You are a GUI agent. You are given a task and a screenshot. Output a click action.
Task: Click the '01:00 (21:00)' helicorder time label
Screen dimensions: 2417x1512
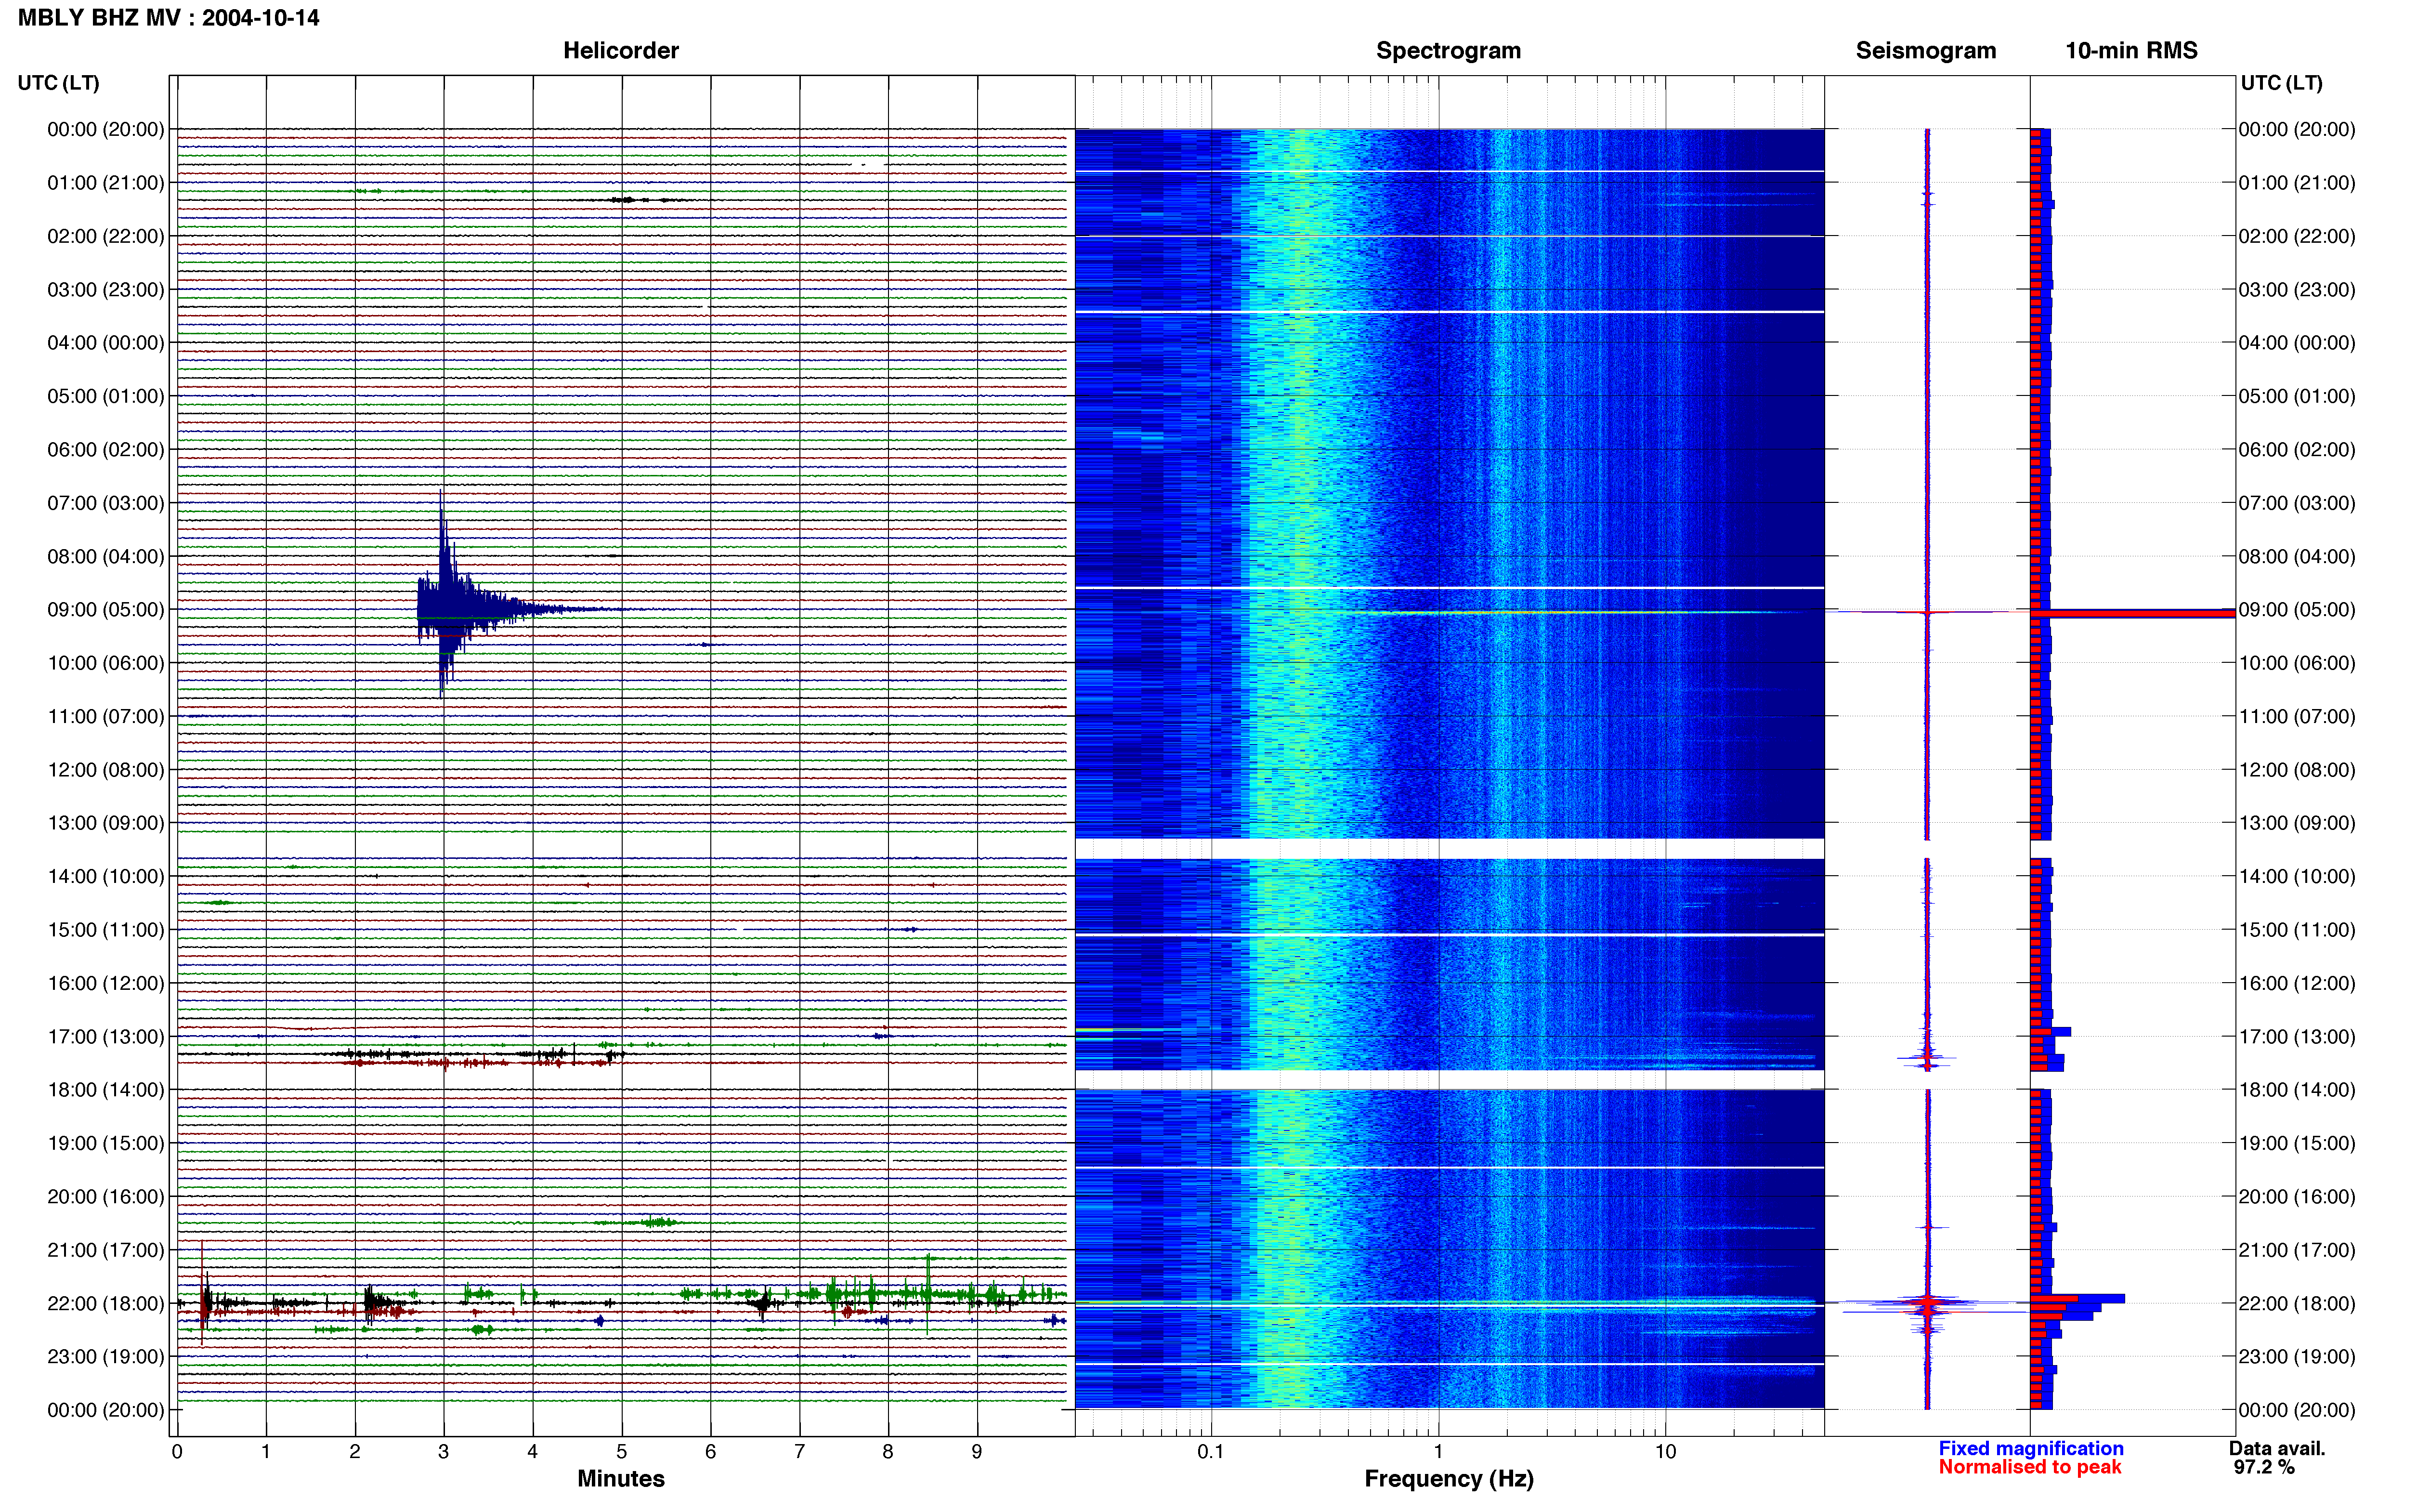coord(105,183)
